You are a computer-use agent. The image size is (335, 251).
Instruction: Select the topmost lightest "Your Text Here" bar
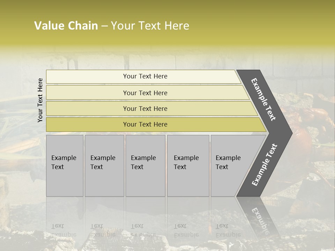point(145,76)
